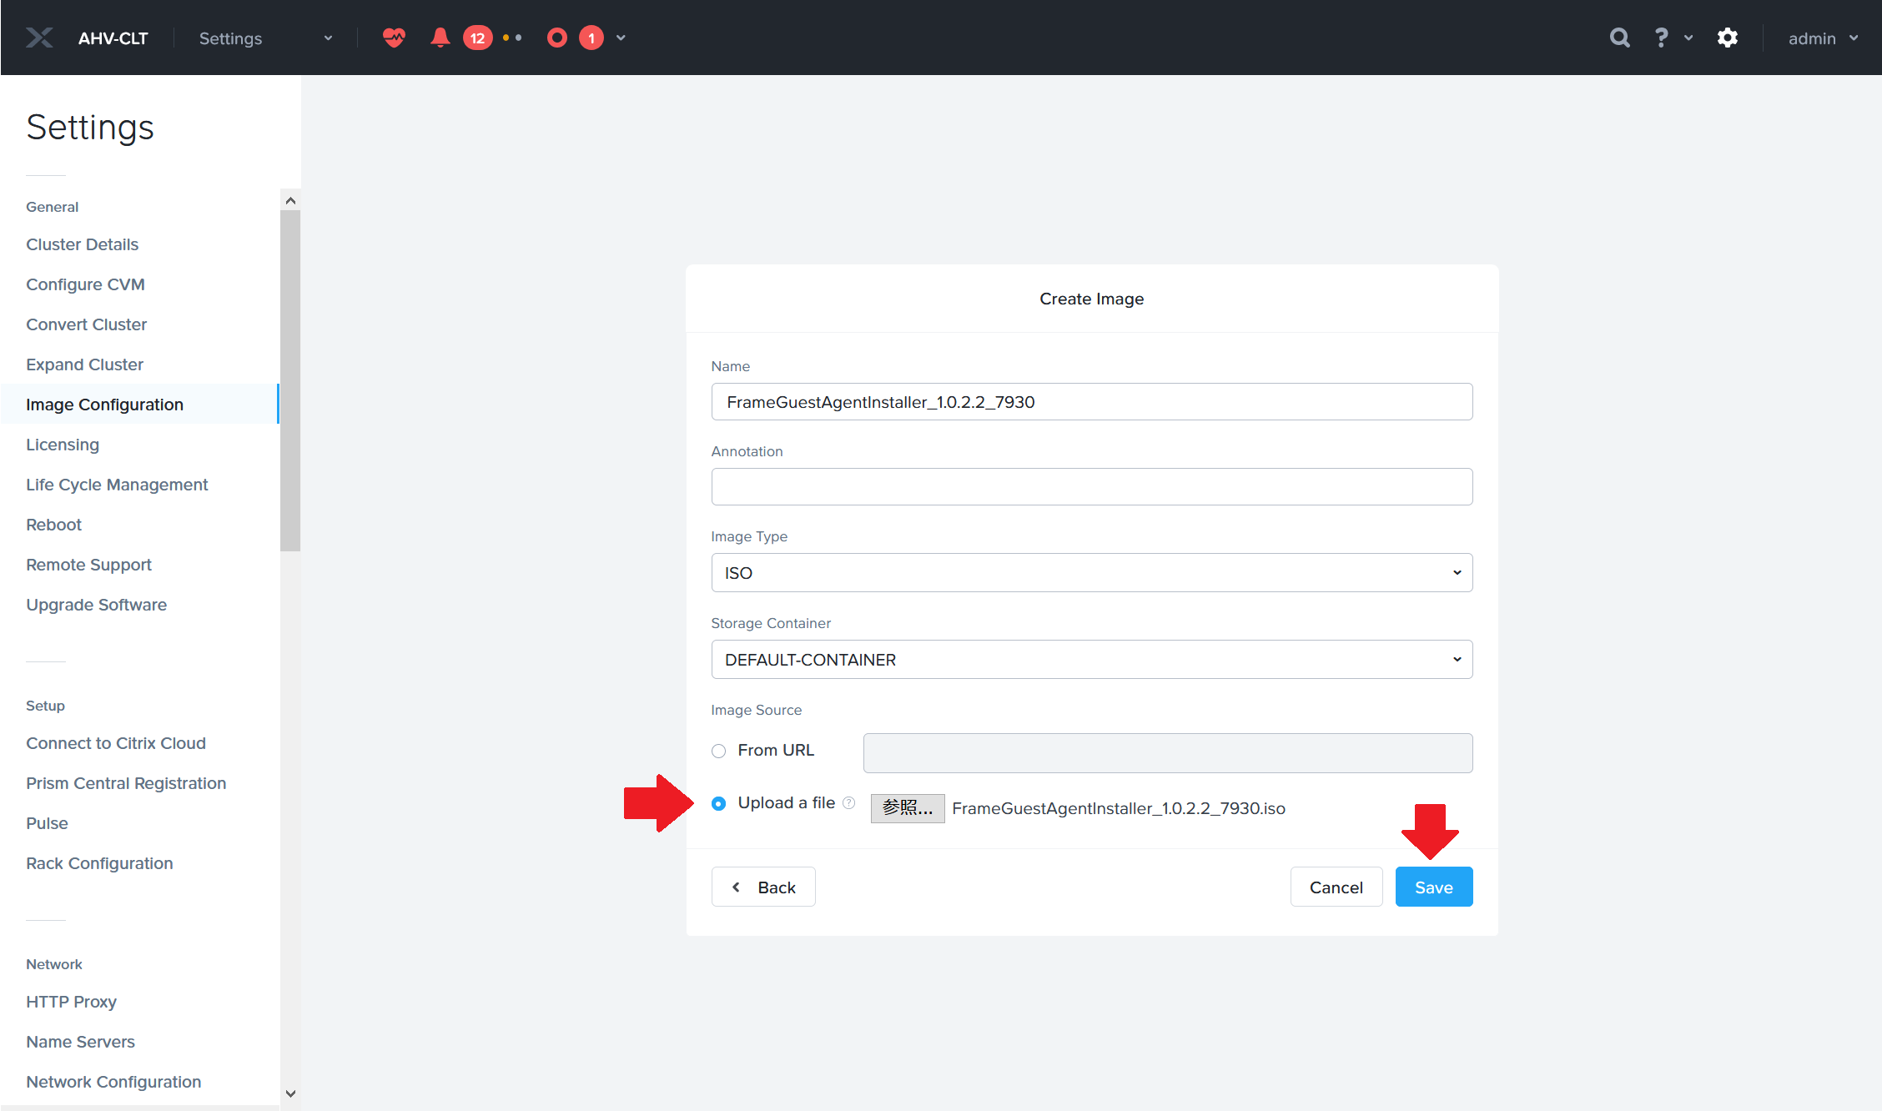Image resolution: width=1882 pixels, height=1111 pixels.
Task: Click the info icon beside Upload a file
Action: pyautogui.click(x=849, y=802)
